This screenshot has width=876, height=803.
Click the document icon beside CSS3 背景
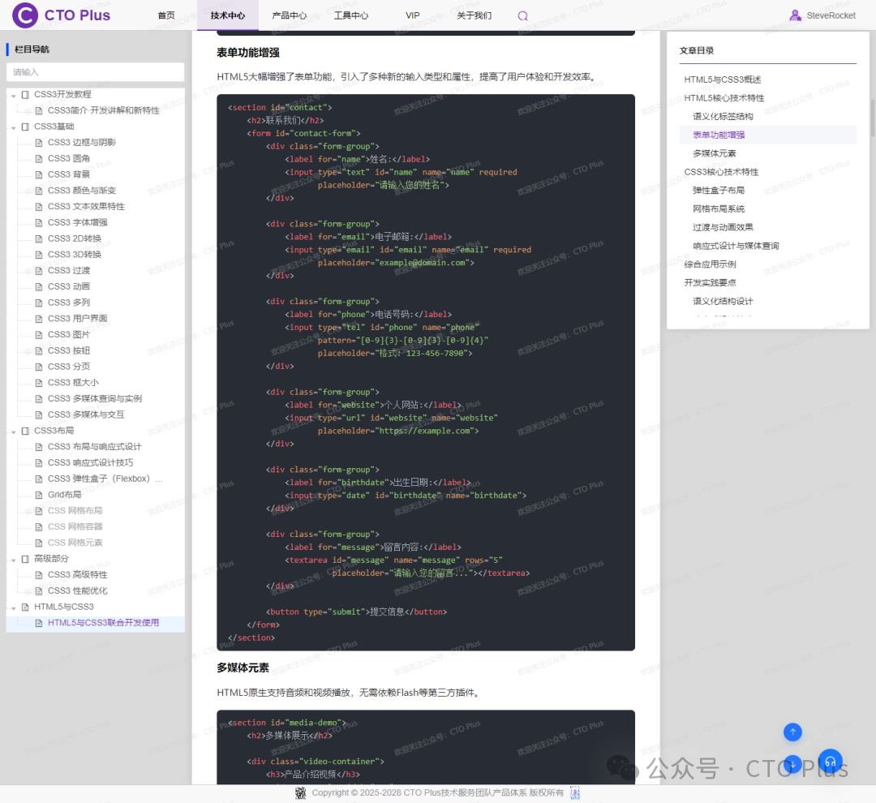39,175
